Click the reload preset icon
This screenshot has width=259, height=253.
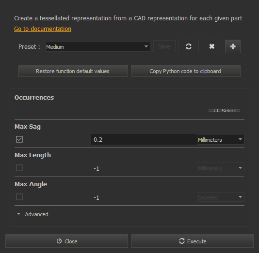click(x=189, y=46)
